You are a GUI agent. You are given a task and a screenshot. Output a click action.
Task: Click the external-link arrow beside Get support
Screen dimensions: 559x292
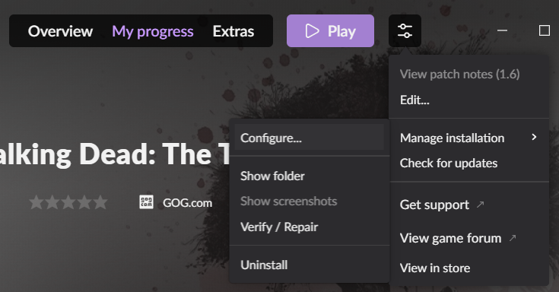pyautogui.click(x=480, y=205)
